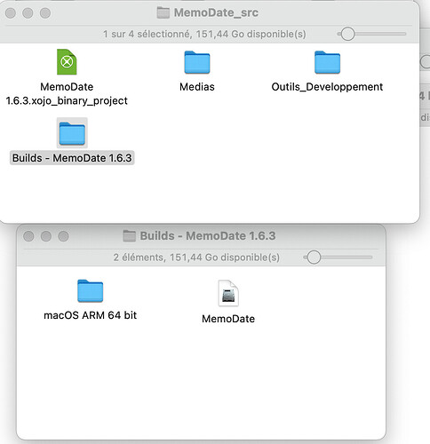430x444 pixels.
Task: Click the highlighted Builds - MemoDate 1.6.3 label
Action: coord(72,158)
